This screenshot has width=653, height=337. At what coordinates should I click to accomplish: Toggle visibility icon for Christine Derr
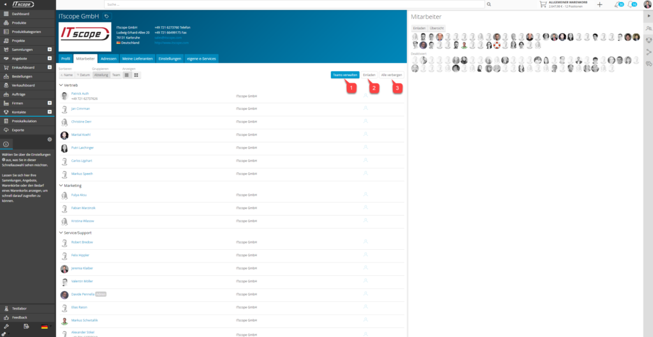coord(365,121)
